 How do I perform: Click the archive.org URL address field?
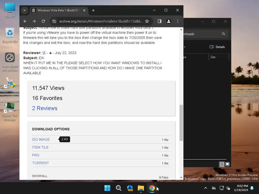click(101, 21)
